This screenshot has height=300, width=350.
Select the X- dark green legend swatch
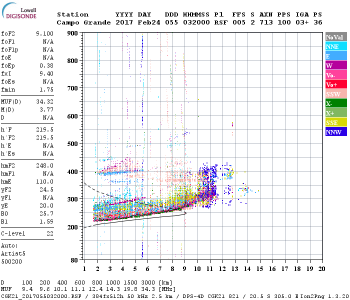pos(336,103)
